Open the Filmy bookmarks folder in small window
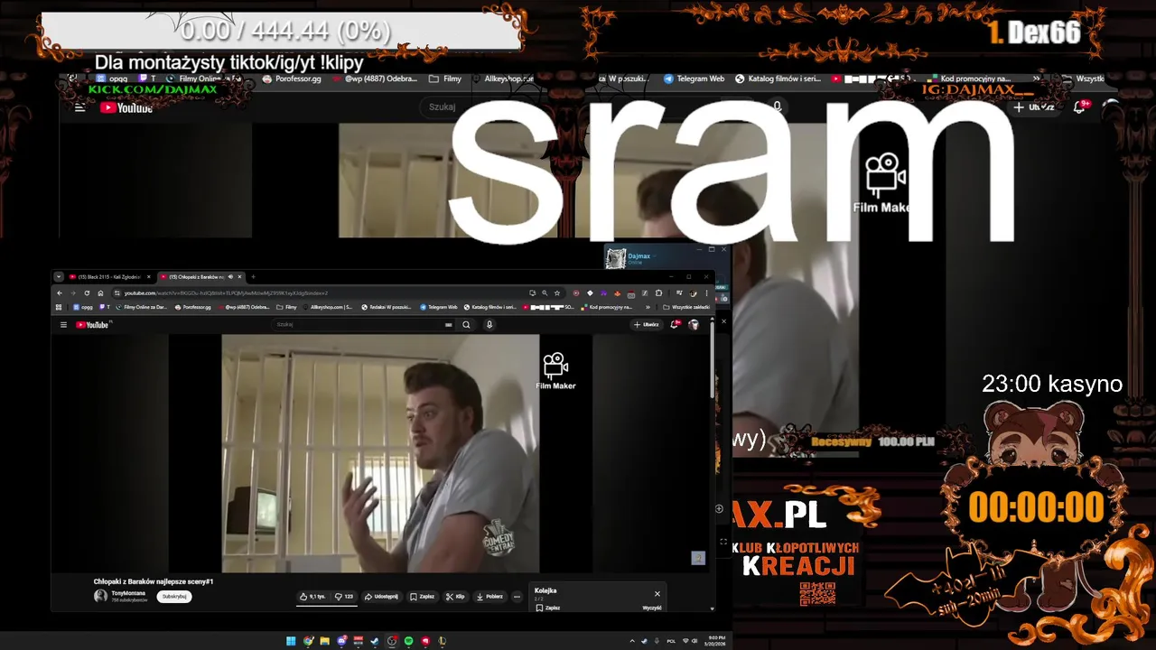 [286, 307]
